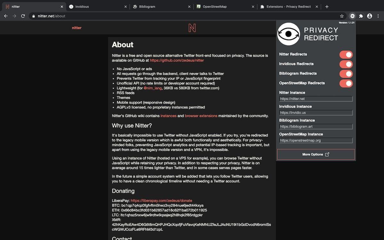View site info via padlock icon
384x240 pixels.
pos(33,16)
